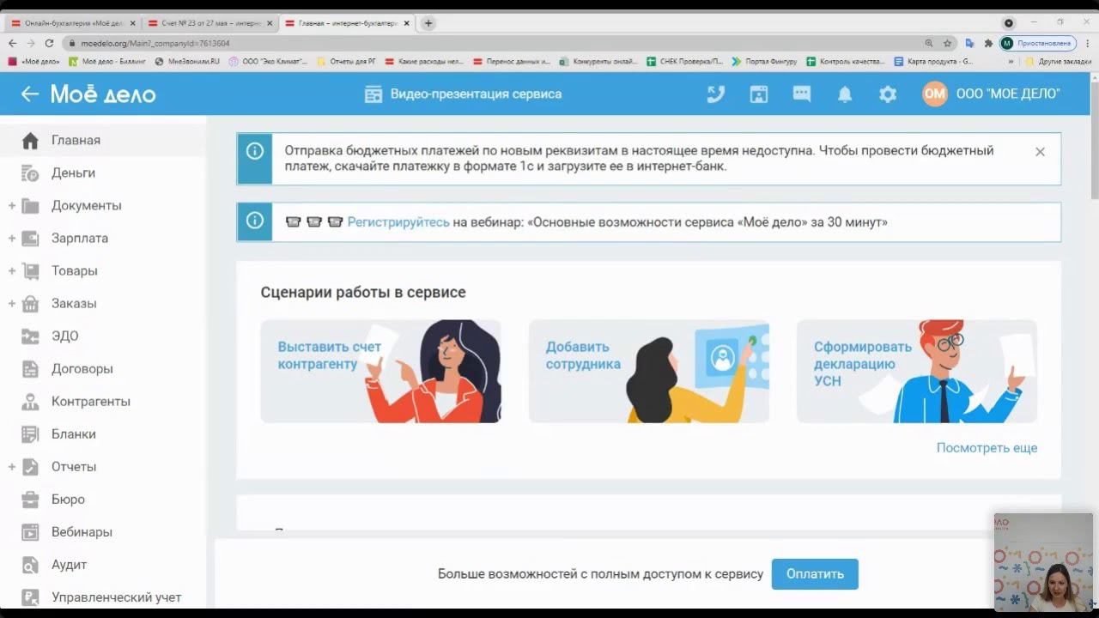The image size is (1099, 618).
Task: Click the Посмотреть еще link
Action: pos(987,448)
